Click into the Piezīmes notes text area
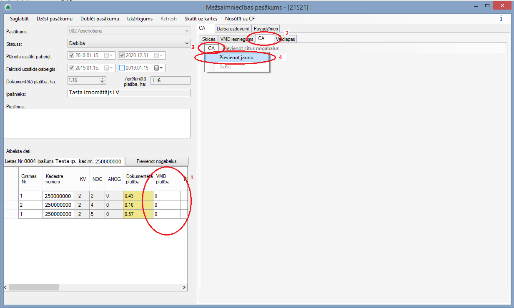514x308 pixels. (x=97, y=123)
